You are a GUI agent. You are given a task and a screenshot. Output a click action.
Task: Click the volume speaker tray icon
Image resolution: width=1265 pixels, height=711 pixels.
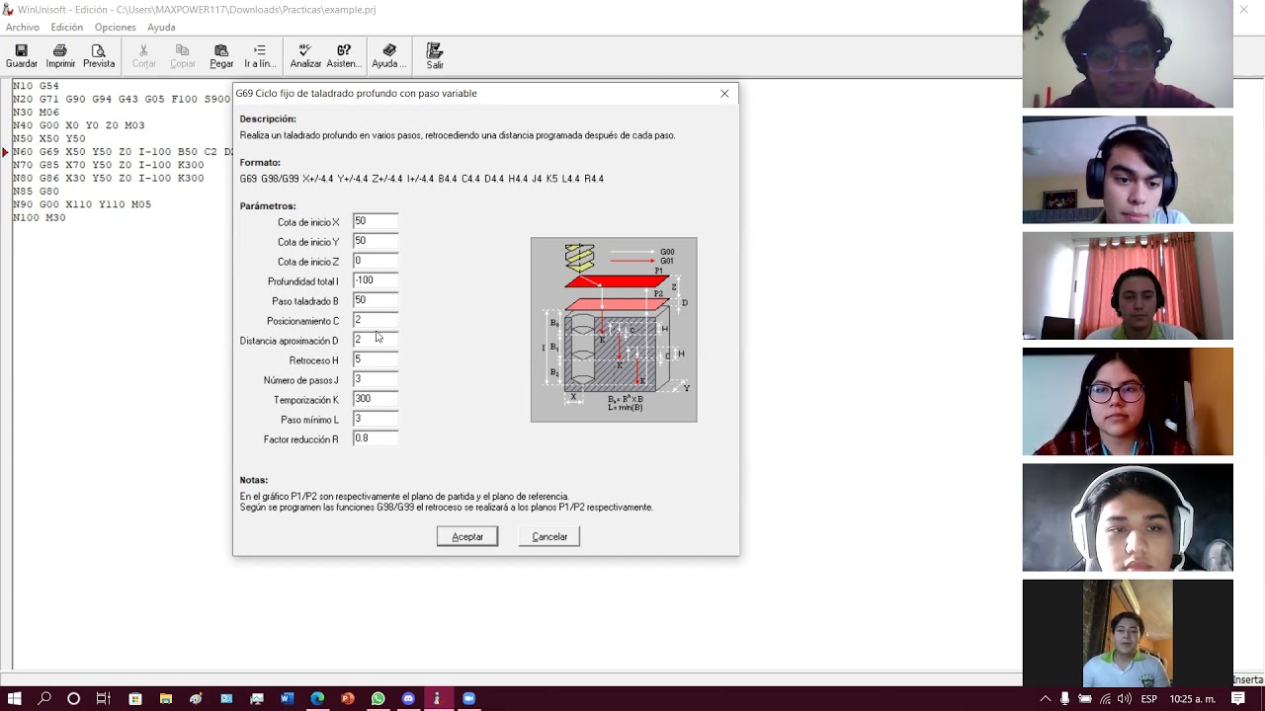[x=1125, y=699]
